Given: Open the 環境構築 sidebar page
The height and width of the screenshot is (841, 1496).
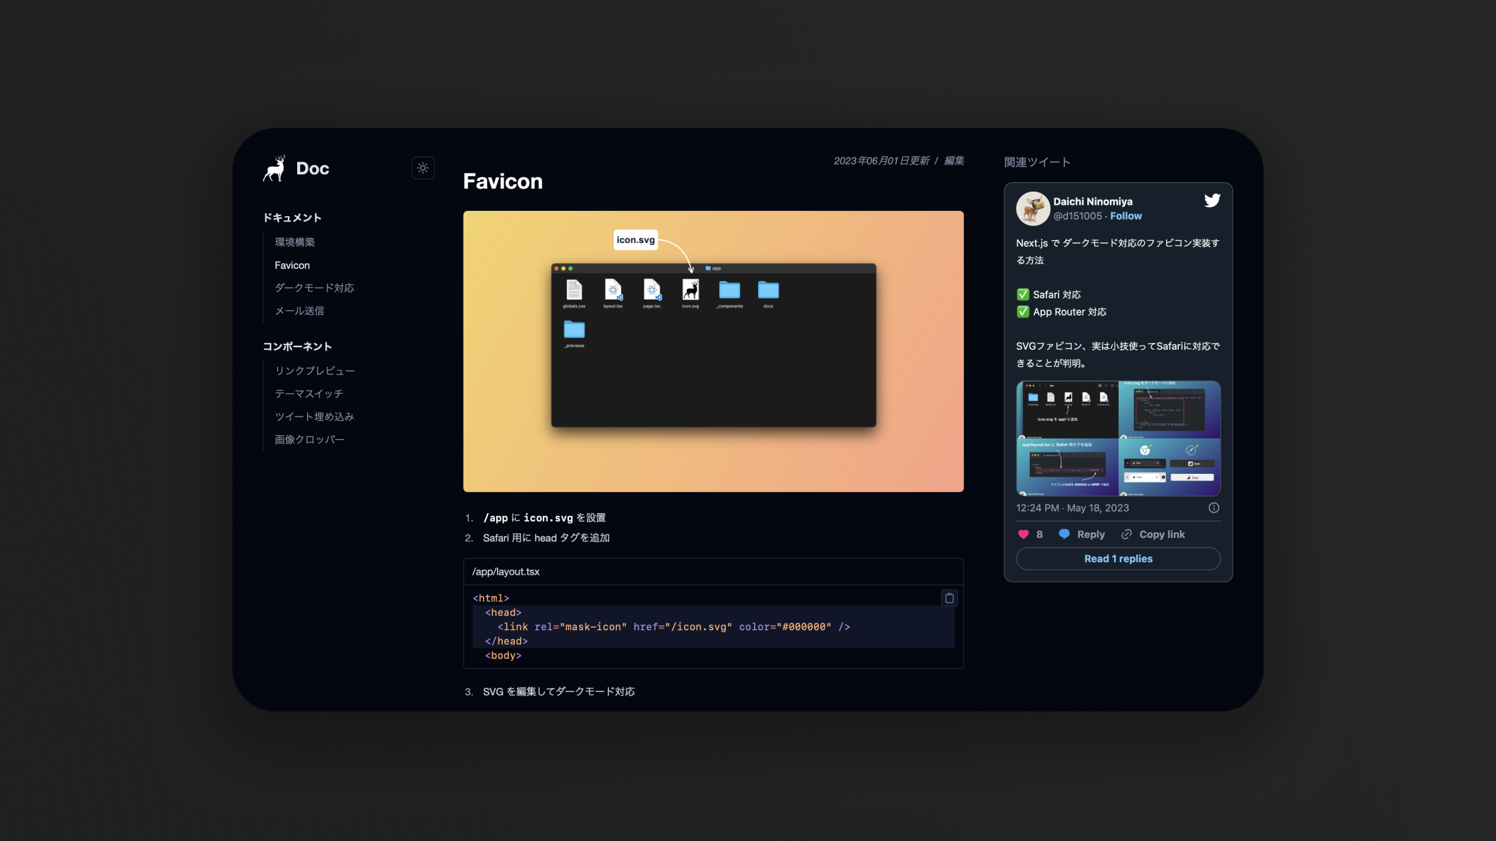Looking at the screenshot, I should [295, 242].
